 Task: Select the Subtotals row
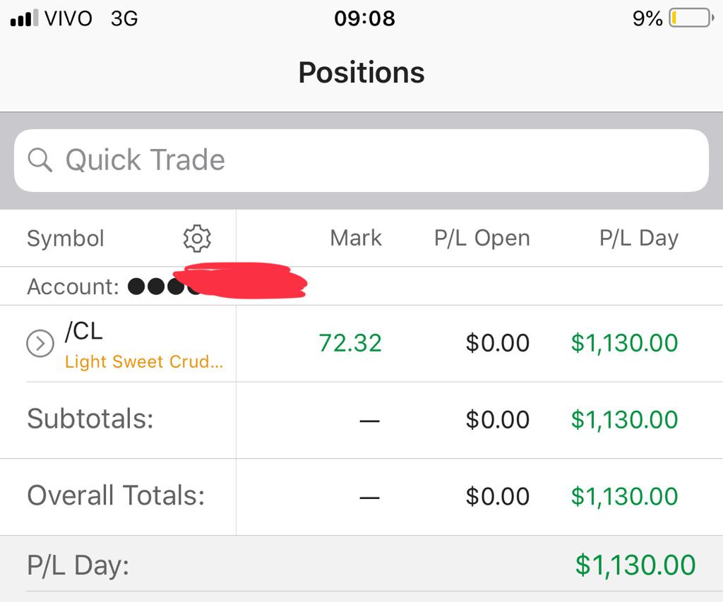click(x=361, y=420)
